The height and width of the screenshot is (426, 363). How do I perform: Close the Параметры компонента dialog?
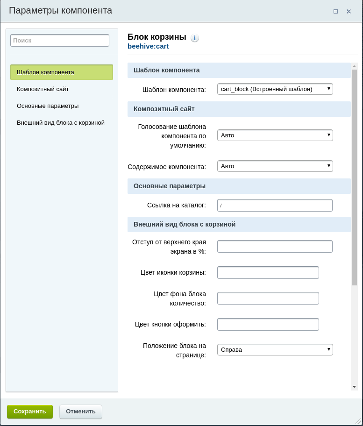(349, 11)
